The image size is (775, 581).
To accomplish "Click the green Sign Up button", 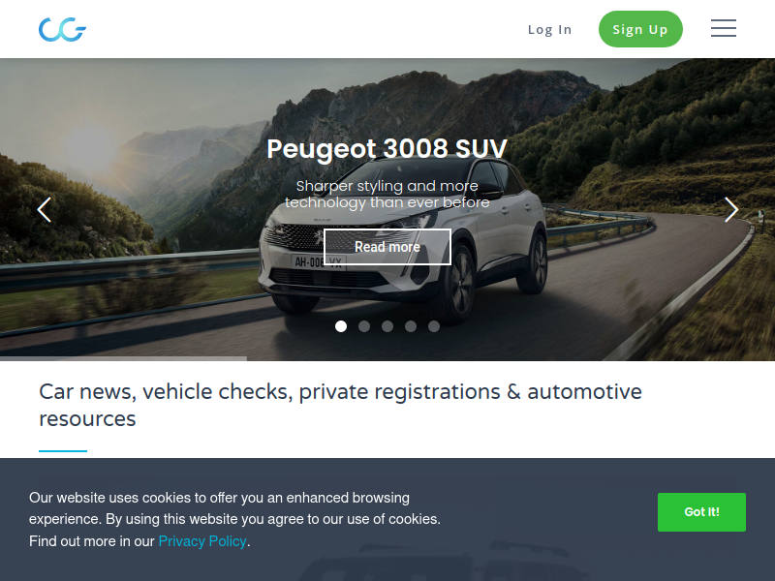I will click(x=640, y=29).
